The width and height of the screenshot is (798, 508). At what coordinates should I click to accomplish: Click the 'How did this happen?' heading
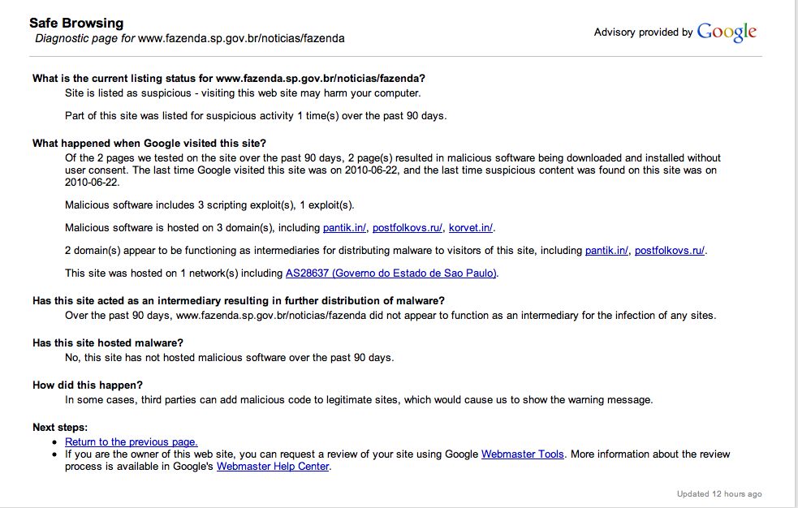click(88, 385)
